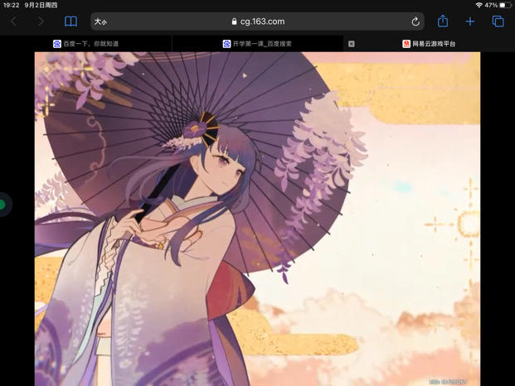Open the share sheet
The height and width of the screenshot is (386, 515).
(x=443, y=21)
